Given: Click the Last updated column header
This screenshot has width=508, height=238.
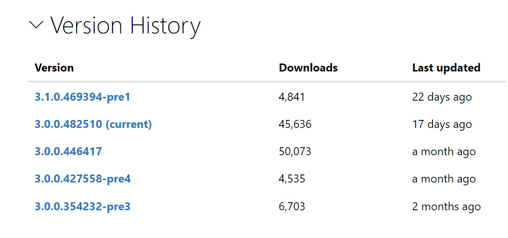Looking at the screenshot, I should tap(446, 68).
